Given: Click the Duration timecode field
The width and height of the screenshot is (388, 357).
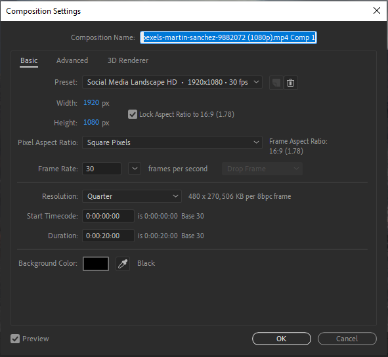Looking at the screenshot, I should click(108, 236).
